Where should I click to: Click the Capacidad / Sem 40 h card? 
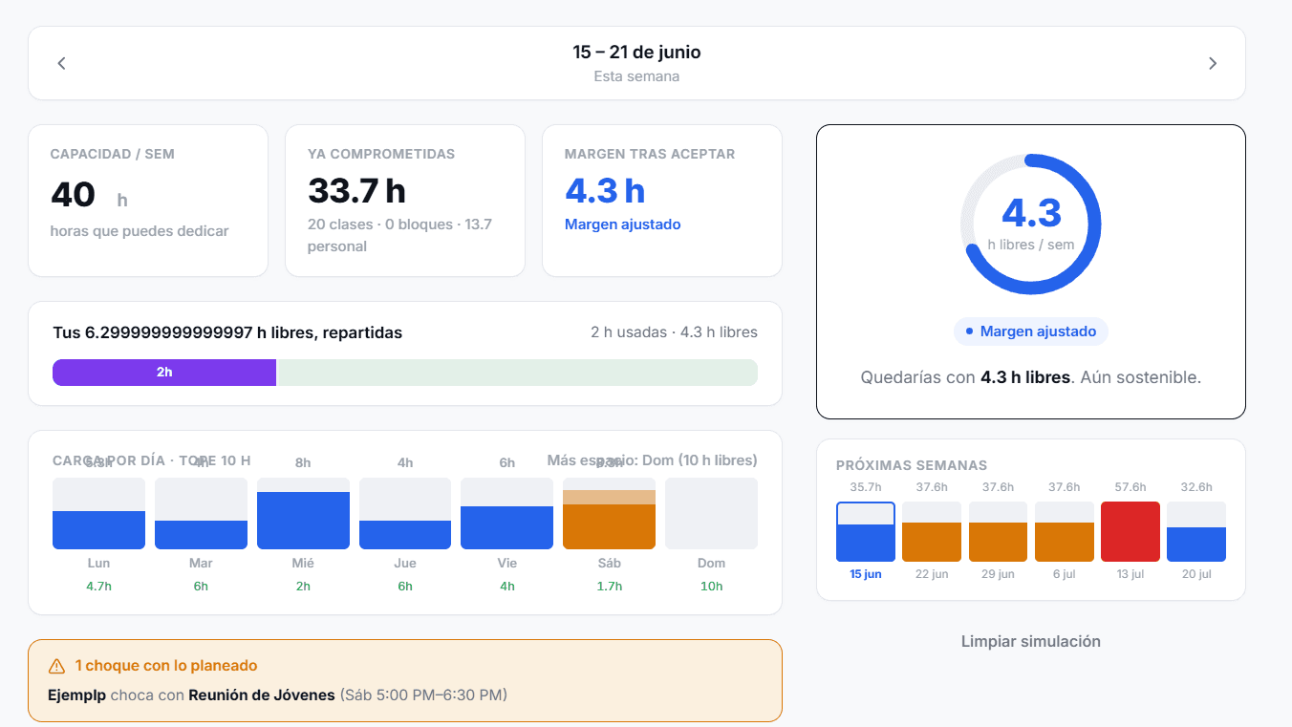point(148,201)
